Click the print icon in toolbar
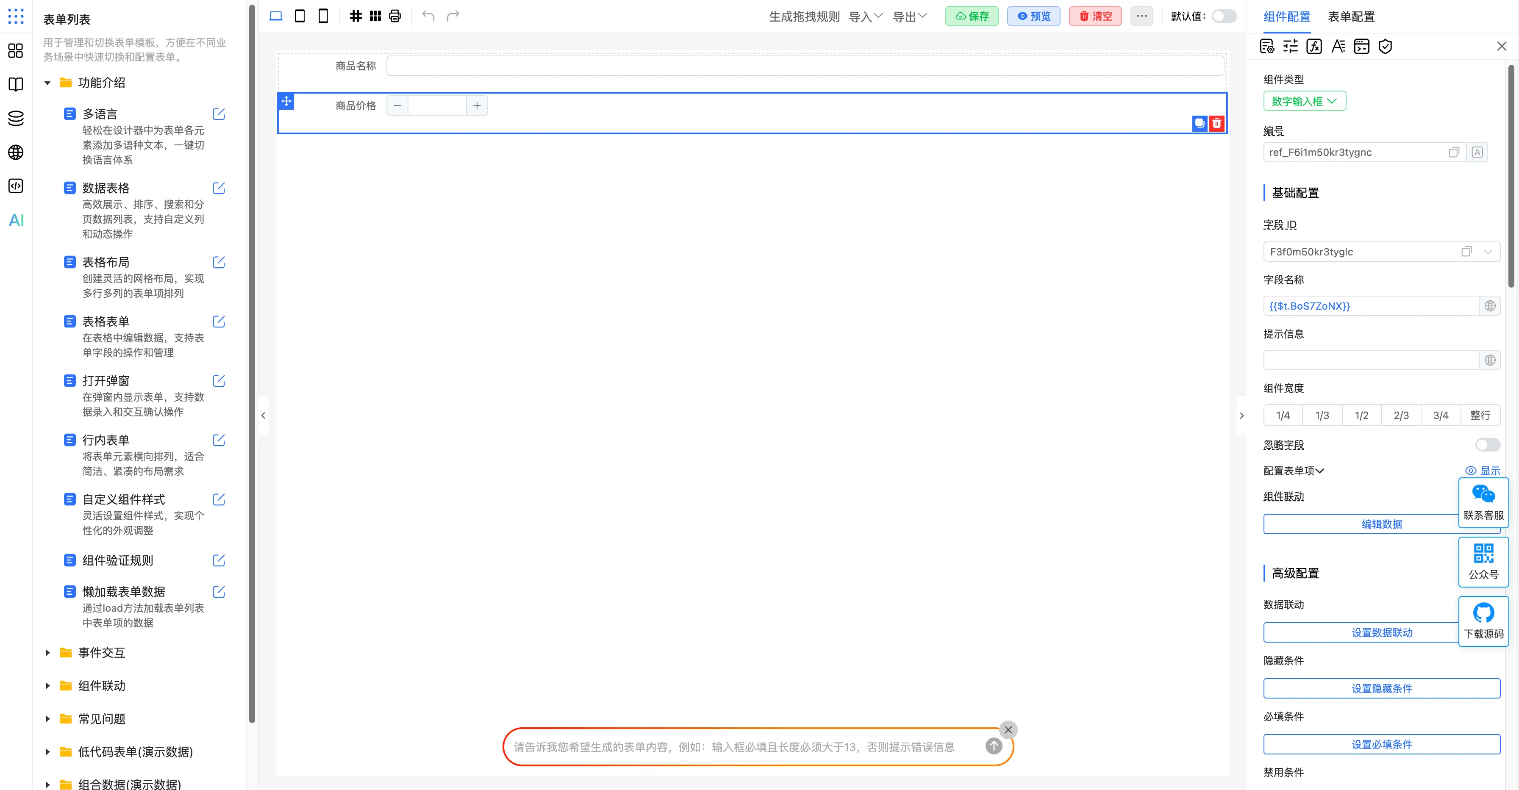This screenshot has height=790, width=1519. click(x=395, y=16)
